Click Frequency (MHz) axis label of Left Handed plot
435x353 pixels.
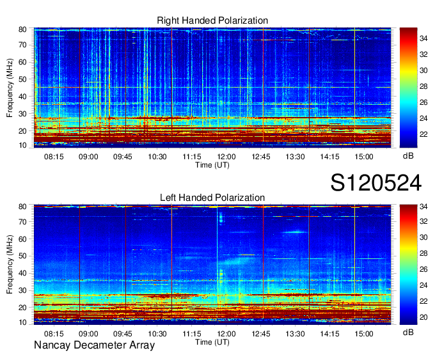pos(10,265)
